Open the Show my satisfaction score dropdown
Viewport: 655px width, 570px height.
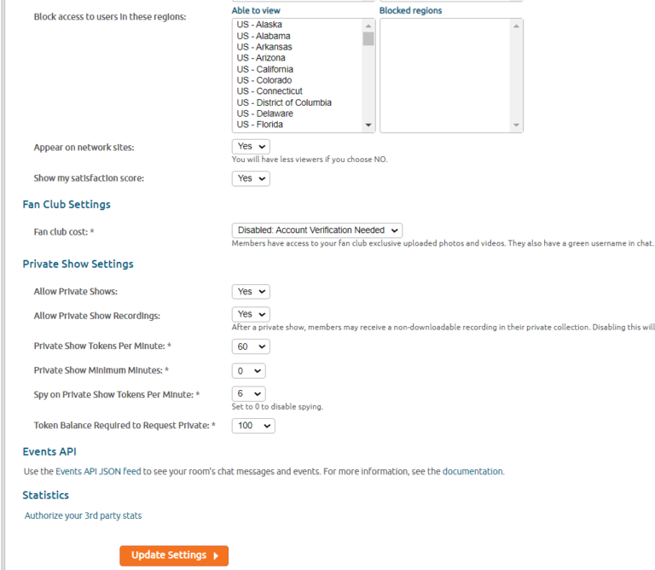[x=250, y=178]
